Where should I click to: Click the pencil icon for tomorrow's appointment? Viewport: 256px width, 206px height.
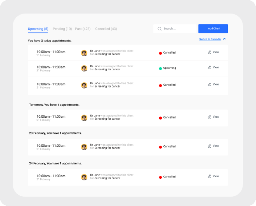click(209, 117)
